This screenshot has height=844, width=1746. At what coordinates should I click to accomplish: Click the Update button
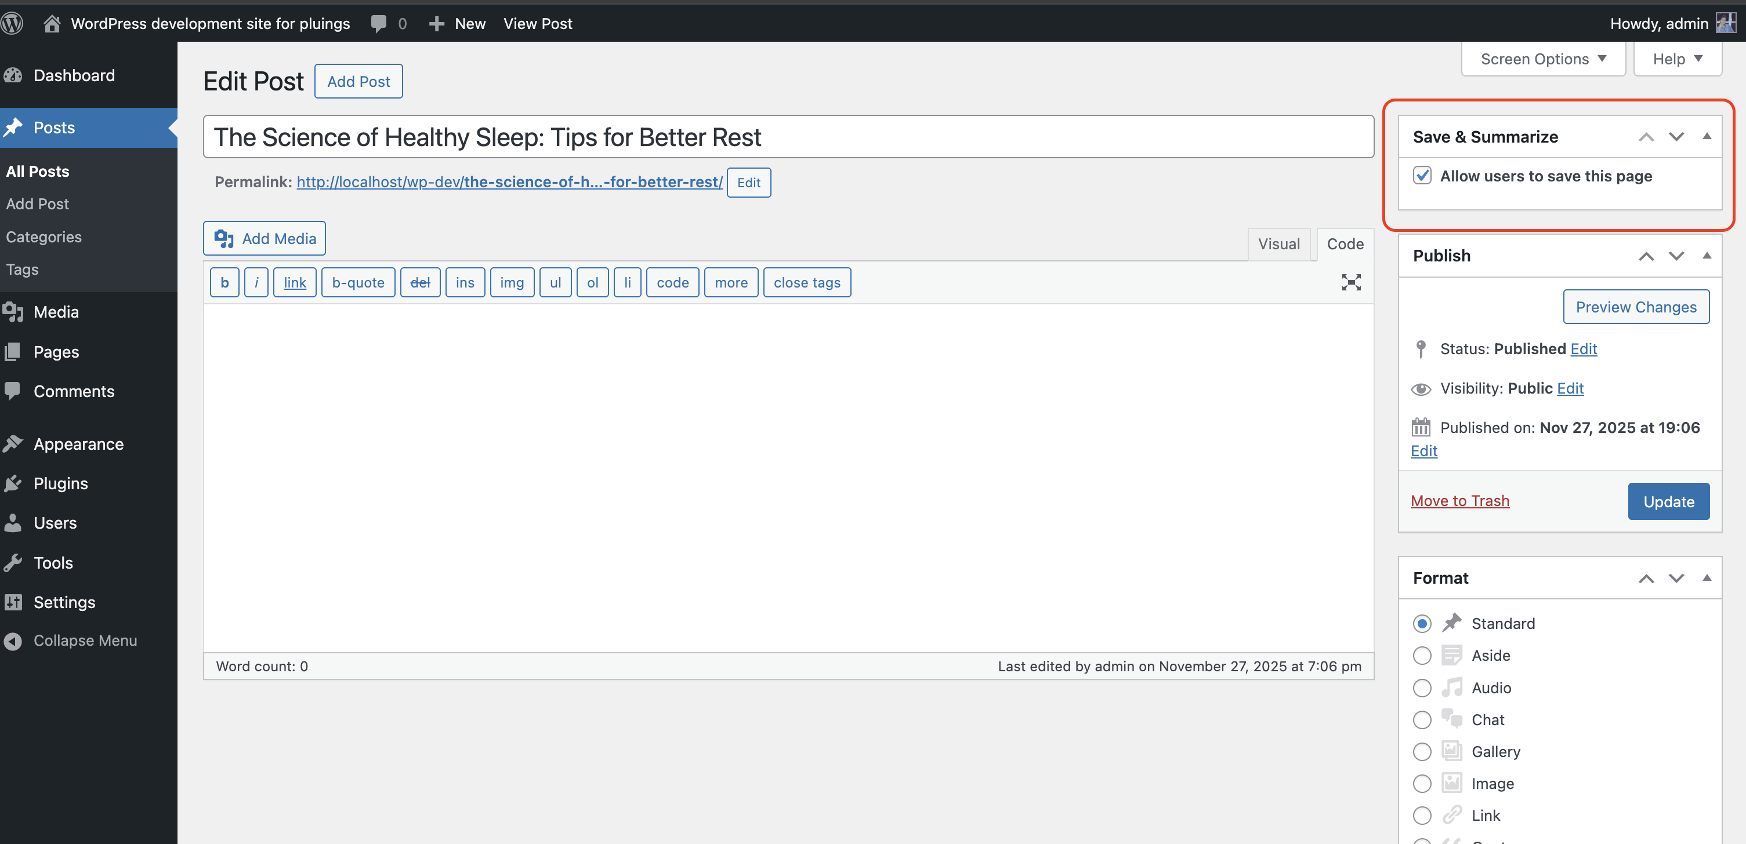[x=1668, y=501]
